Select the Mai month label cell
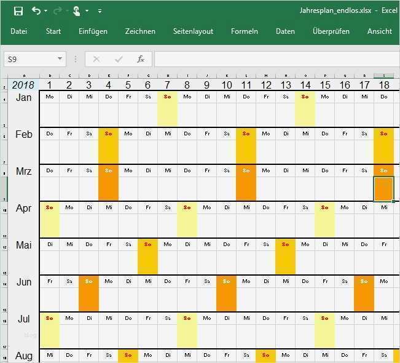The image size is (400, 363). click(x=24, y=245)
